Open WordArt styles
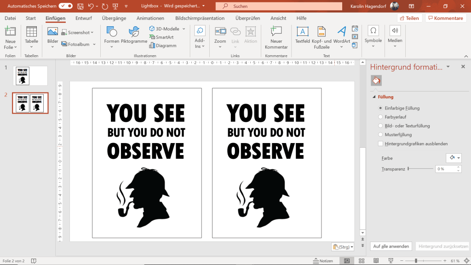 point(341,32)
